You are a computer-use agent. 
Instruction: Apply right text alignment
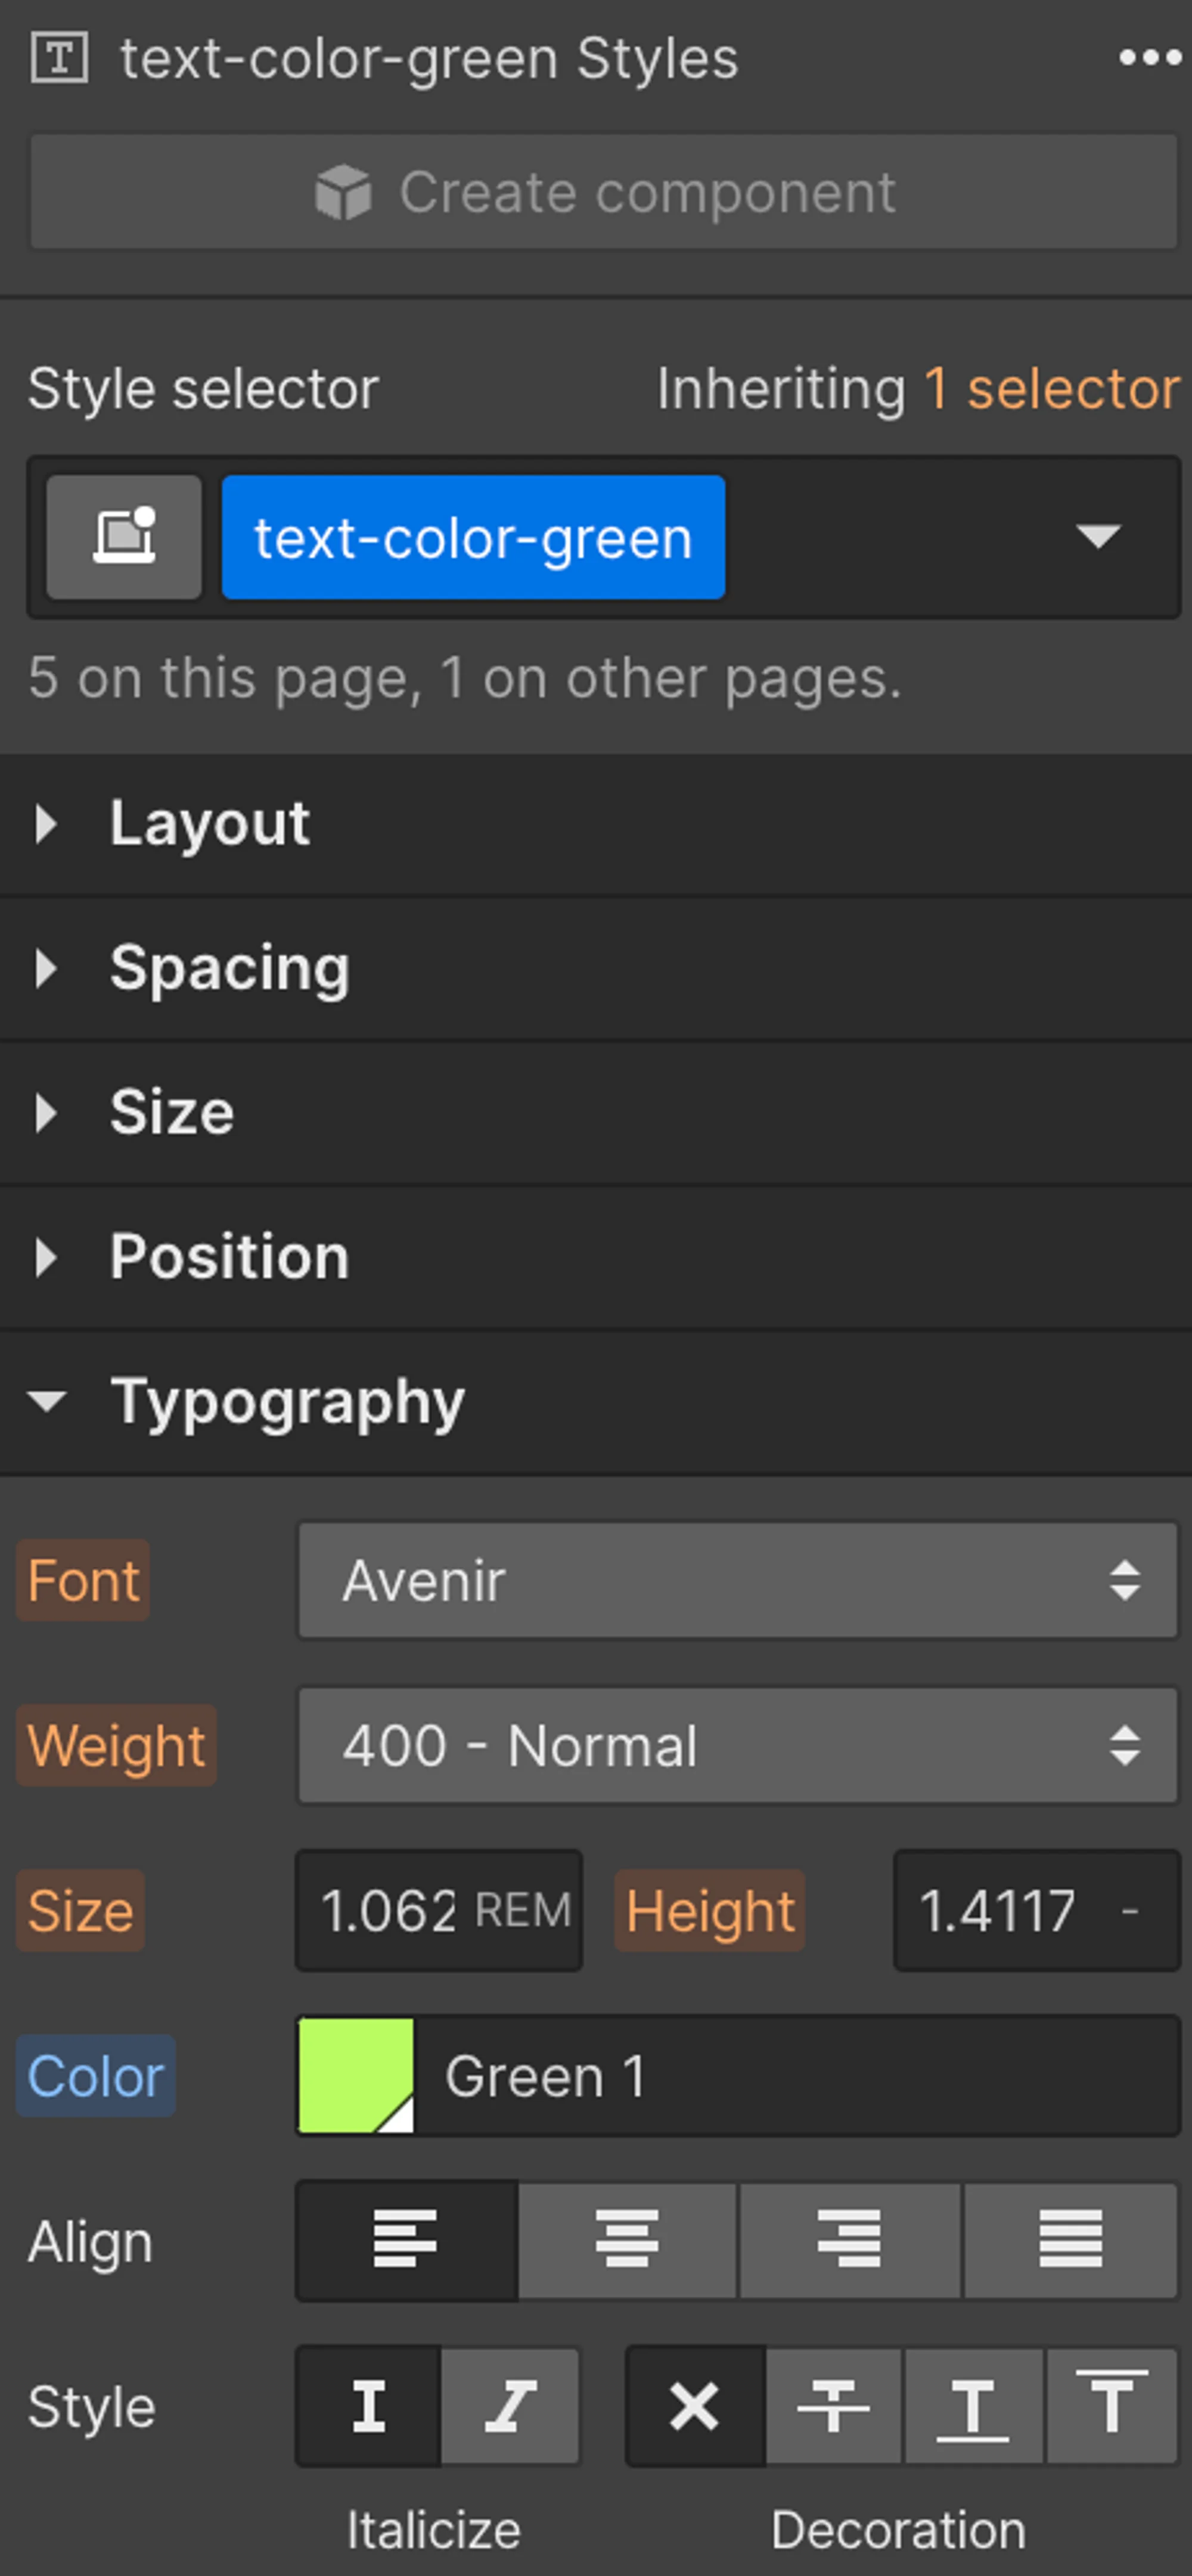click(851, 2240)
